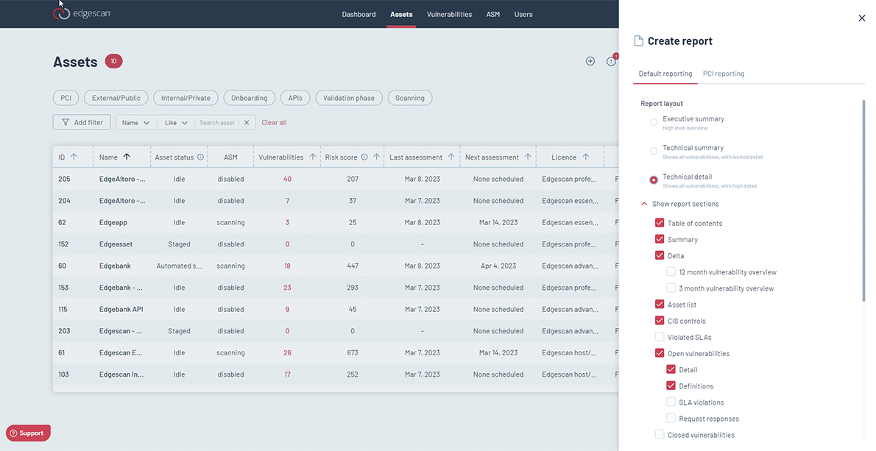Click vulnerability count 40 for asset 205

point(287,179)
